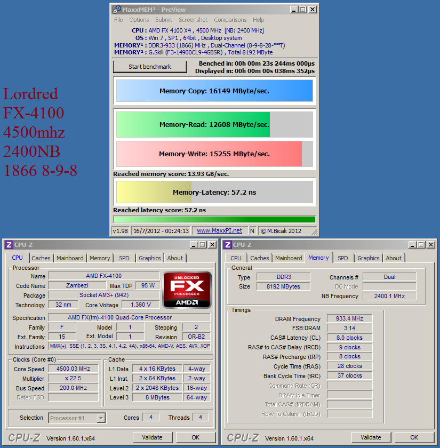This screenshot has width=440, height=448.
Task: Click Validate in the left CPU-Z window
Action: pyautogui.click(x=153, y=437)
